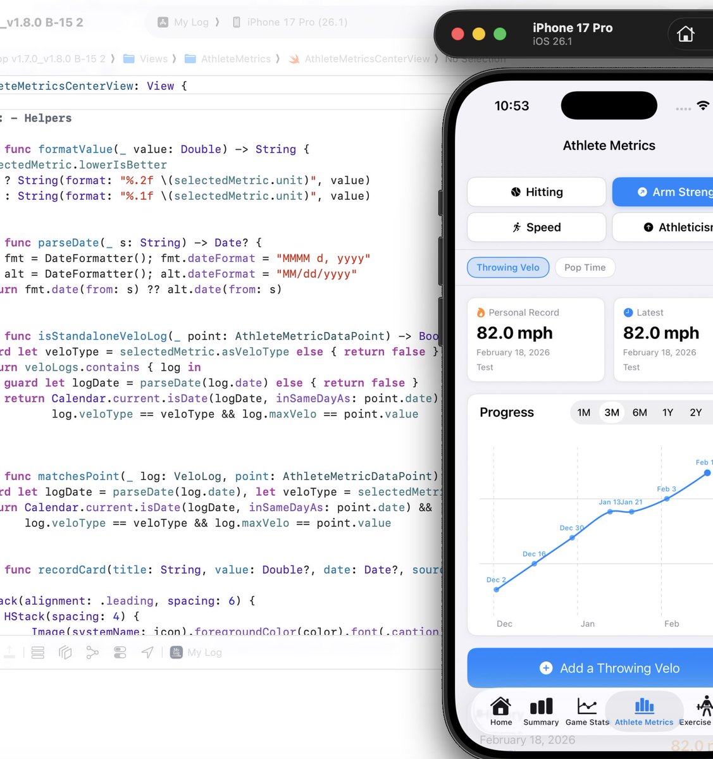This screenshot has width=713, height=759.
Task: Click the Athlete Metrics screen title
Action: point(609,145)
